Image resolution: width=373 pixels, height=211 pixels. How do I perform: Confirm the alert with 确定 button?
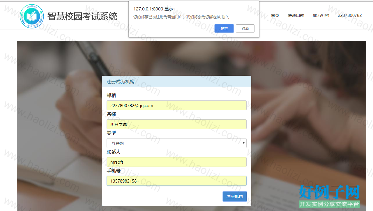tap(224, 28)
